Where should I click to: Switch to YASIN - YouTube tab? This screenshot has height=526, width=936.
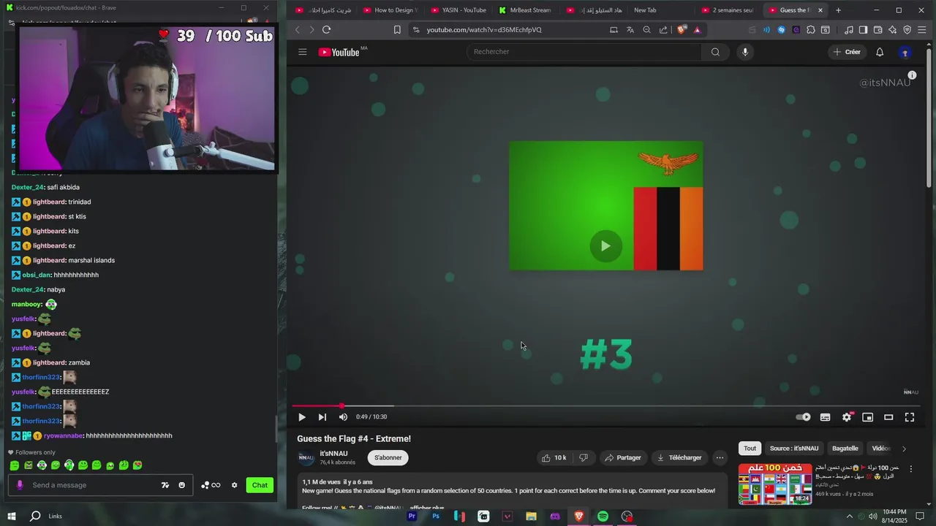458,10
